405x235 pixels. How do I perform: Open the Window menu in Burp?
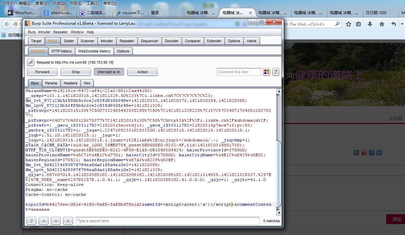coord(77,32)
